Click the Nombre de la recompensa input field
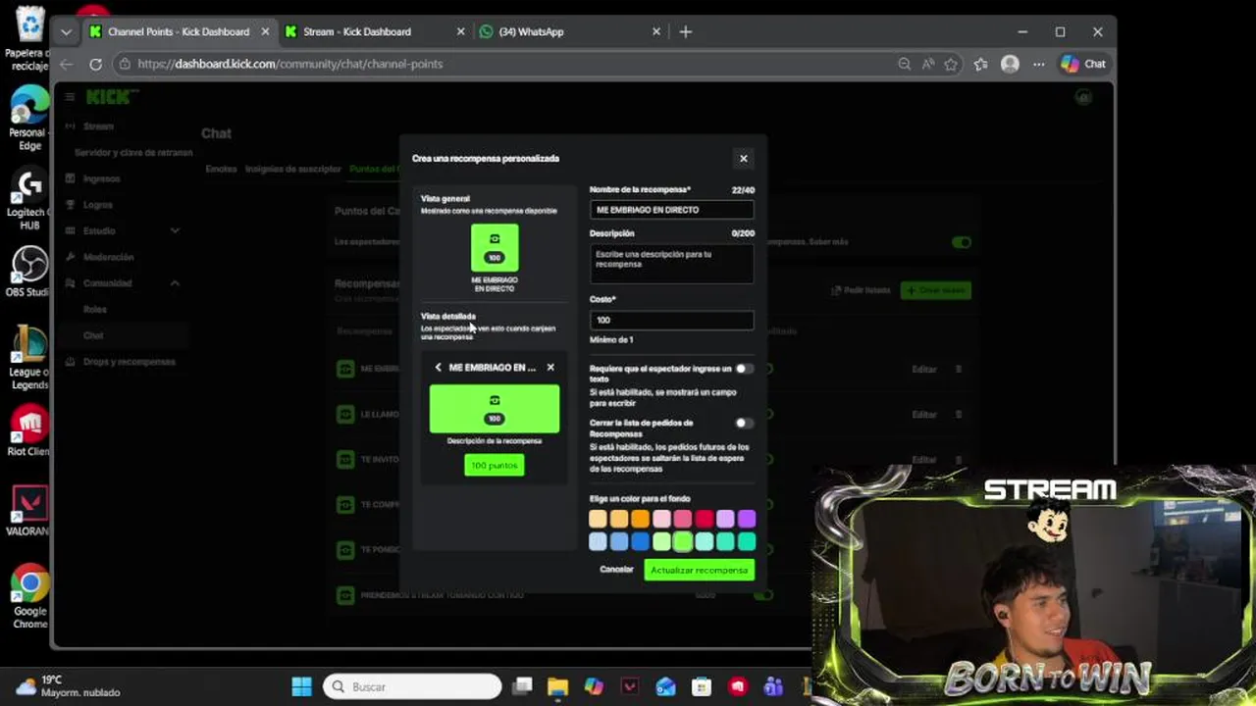1256x706 pixels. 671,210
